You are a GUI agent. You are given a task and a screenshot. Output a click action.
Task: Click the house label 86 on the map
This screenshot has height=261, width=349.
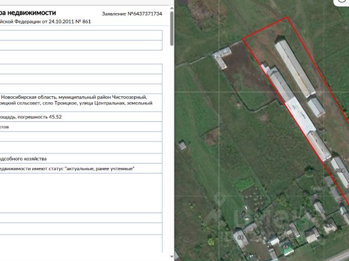240,238
